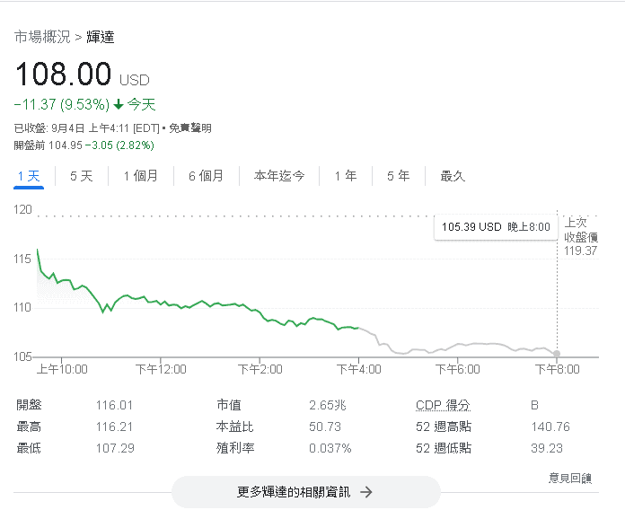
Task: Click the 殖利率 value 0.037%
Action: click(x=330, y=448)
